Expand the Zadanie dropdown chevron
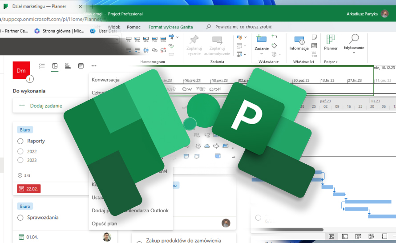Viewport: 396px width, 243px height. coord(261,54)
